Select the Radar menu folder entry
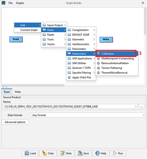Viewport: 147px width, 159px height. (54, 30)
